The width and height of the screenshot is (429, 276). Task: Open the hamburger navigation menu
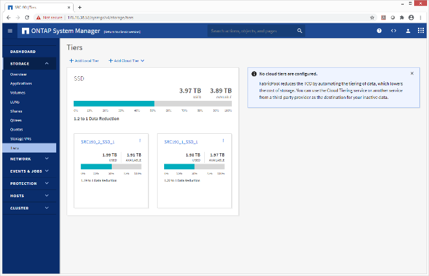click(10, 30)
